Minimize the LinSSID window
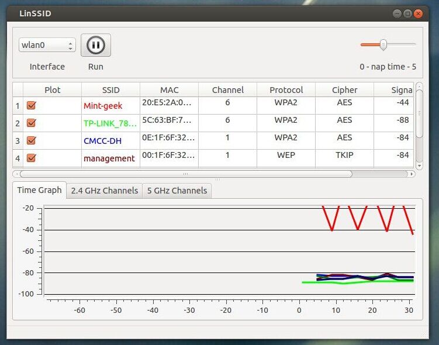This screenshot has height=345, width=439. [397, 13]
